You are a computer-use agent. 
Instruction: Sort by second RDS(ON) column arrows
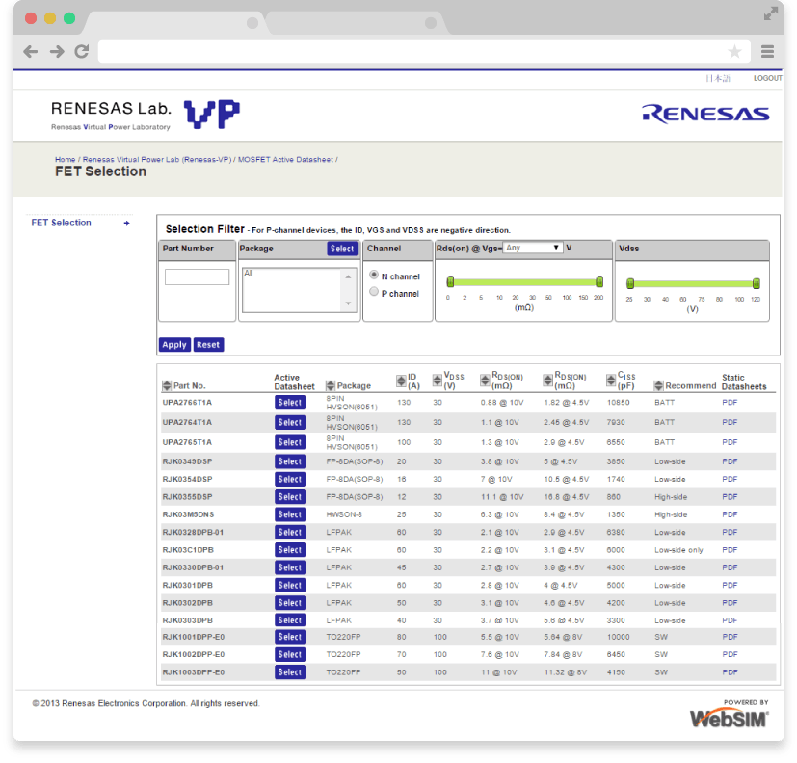click(548, 380)
